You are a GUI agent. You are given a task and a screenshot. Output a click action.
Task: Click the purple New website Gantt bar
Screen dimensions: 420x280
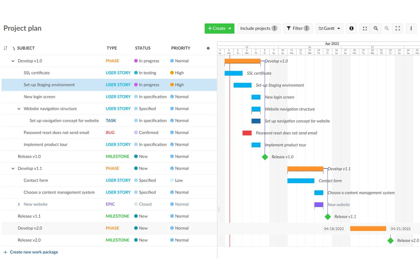[319, 205]
